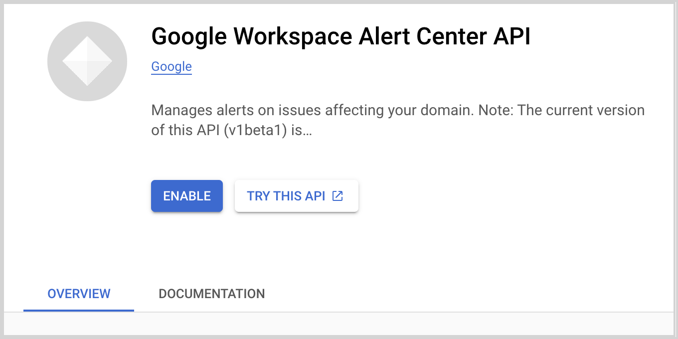Click the text TRY THIS API label

point(286,196)
